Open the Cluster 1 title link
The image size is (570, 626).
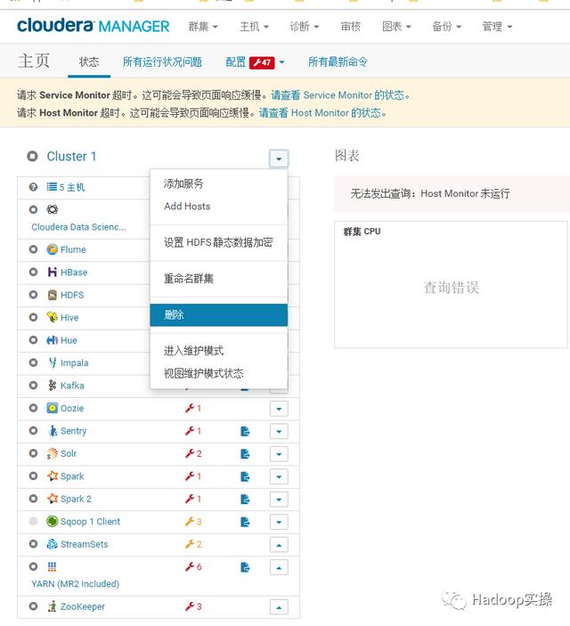[71, 156]
